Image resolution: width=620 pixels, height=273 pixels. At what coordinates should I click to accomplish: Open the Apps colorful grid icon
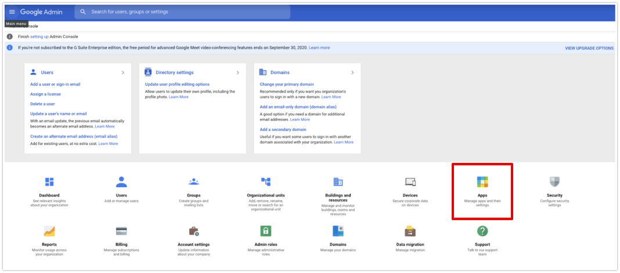482,182
